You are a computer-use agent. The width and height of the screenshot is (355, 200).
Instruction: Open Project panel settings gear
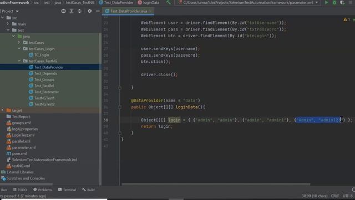point(90,11)
